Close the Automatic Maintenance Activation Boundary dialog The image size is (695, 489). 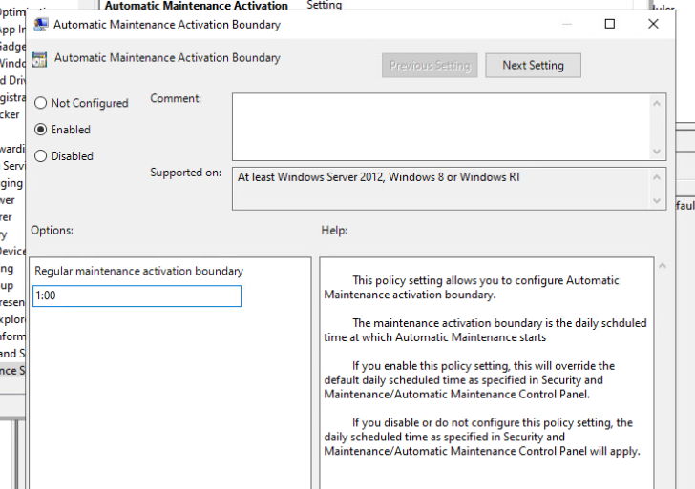653,24
